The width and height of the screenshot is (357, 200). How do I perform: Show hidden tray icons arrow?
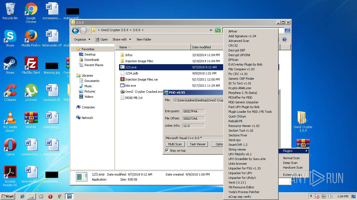[311, 196]
